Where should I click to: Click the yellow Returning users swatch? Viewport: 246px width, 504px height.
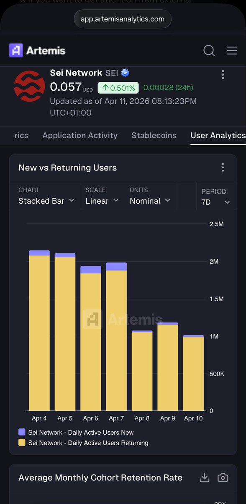[22, 443]
